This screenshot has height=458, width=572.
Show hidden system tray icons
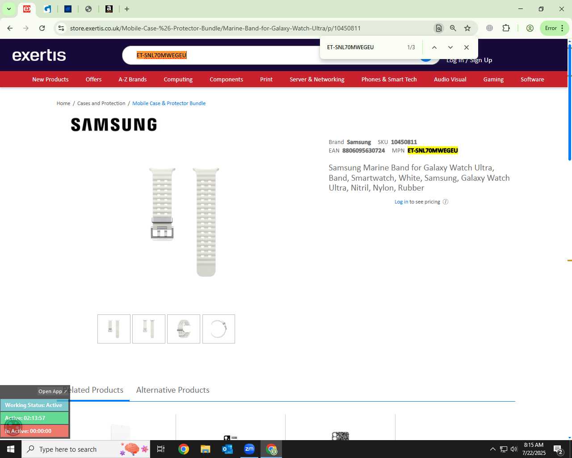(x=492, y=449)
